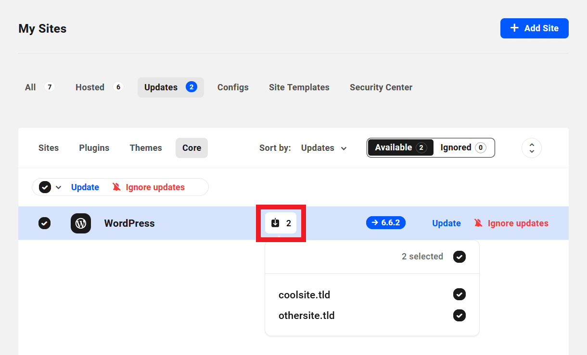Switch to Ignored updates view
Viewport: 587px width, 355px height.
[463, 147]
